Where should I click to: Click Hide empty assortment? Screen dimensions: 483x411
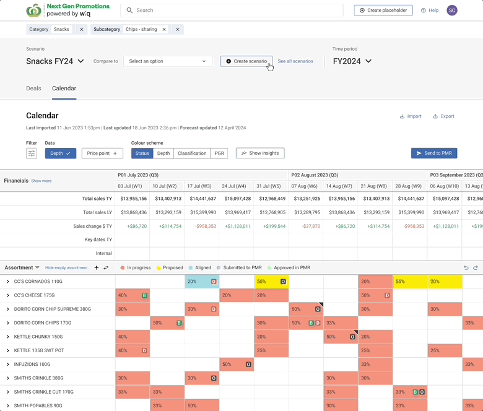pyautogui.click(x=66, y=267)
